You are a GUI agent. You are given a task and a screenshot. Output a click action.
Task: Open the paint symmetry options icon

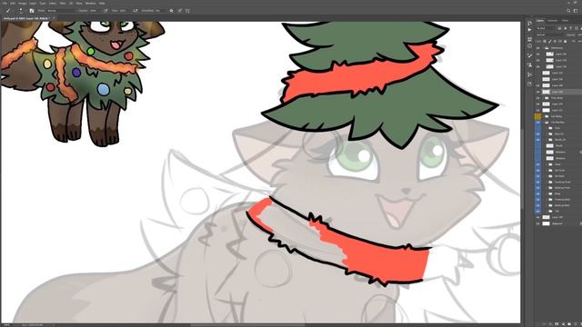pyautogui.click(x=187, y=11)
